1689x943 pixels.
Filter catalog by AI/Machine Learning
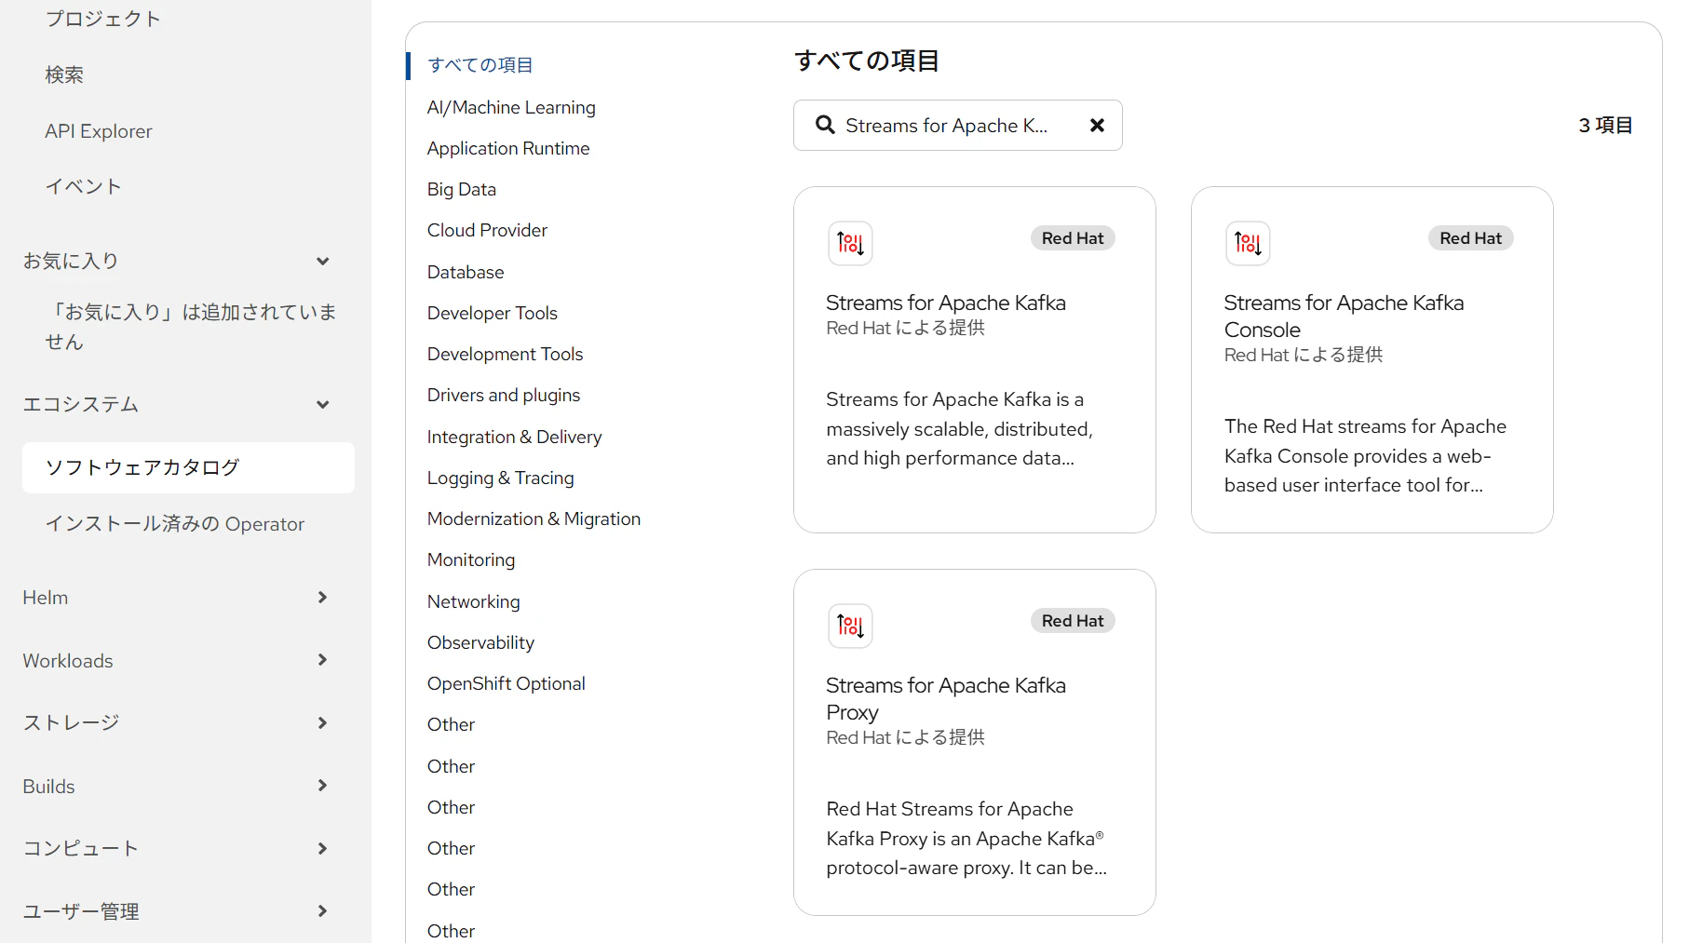511,107
